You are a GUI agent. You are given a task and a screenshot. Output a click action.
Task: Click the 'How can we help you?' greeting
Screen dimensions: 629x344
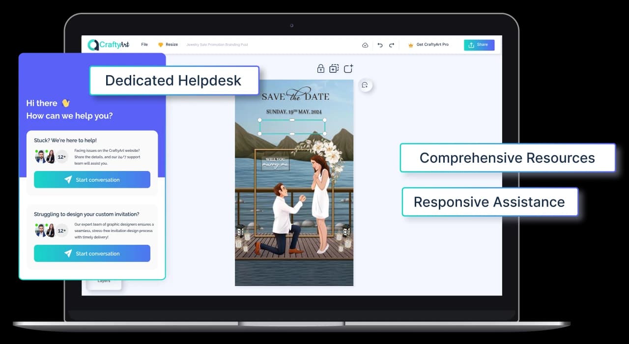point(69,116)
